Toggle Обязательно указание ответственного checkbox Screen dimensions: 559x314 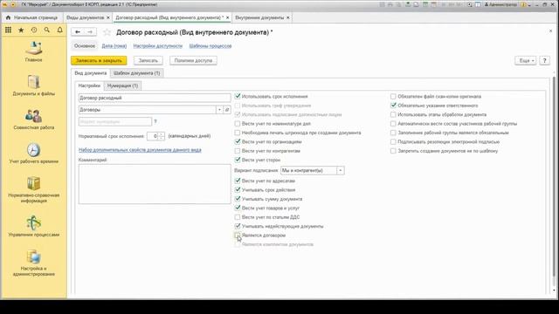pos(393,106)
